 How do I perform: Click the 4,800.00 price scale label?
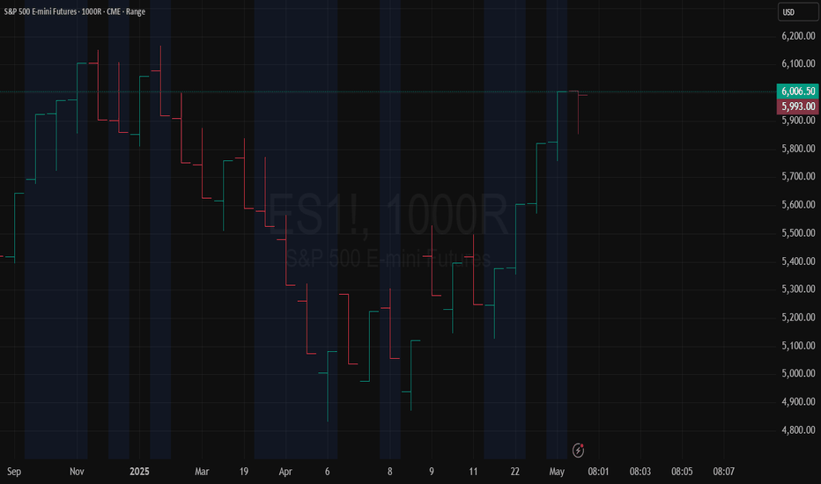click(x=798, y=430)
